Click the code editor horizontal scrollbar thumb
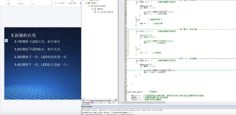This screenshot has height=115, width=236. (143, 102)
